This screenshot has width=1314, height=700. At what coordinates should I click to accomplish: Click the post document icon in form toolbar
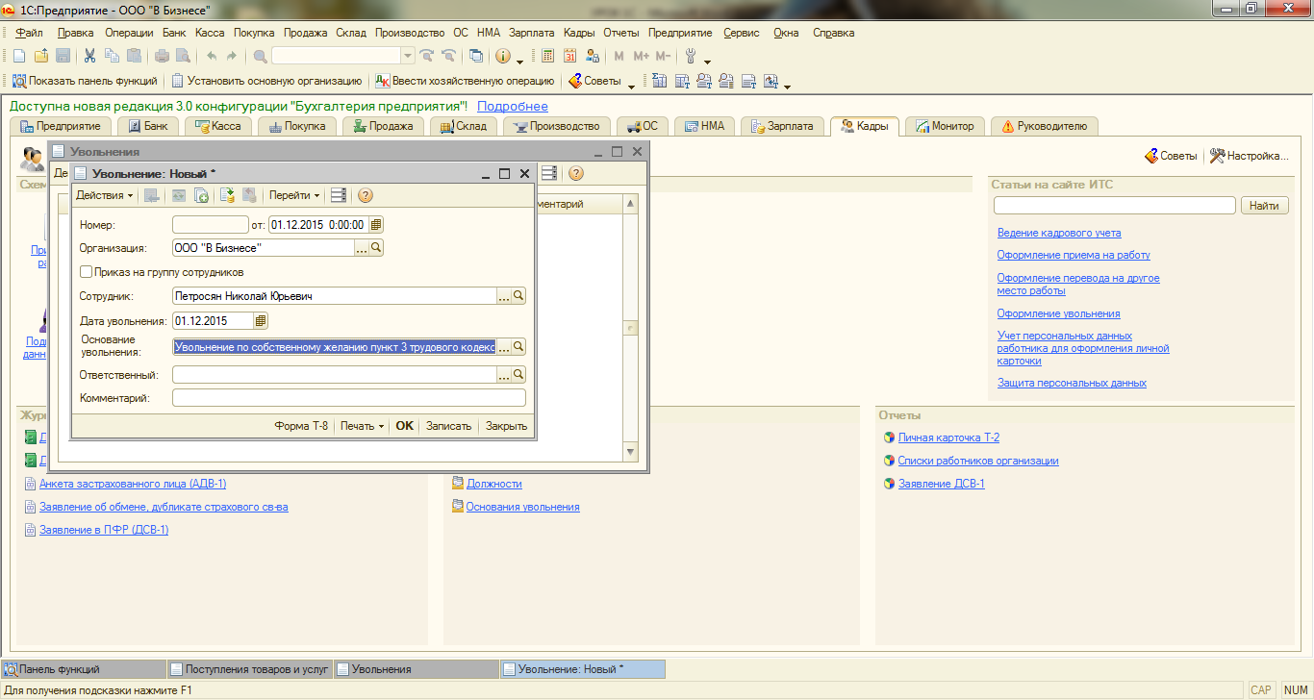(227, 195)
